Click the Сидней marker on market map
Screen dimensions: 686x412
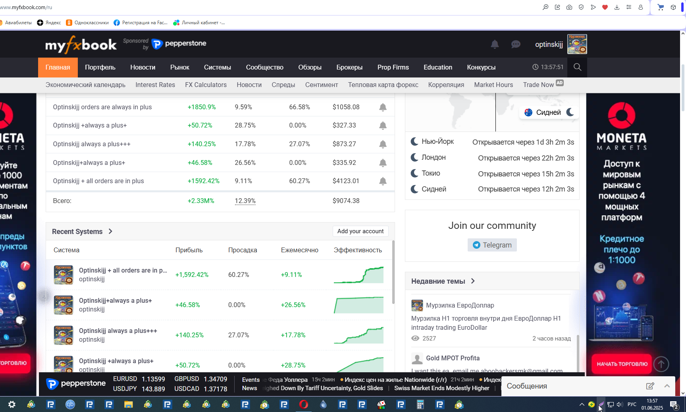point(548,112)
